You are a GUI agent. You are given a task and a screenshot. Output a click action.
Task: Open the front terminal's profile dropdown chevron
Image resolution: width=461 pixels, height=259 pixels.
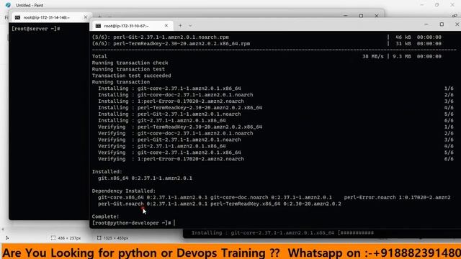(190, 26)
